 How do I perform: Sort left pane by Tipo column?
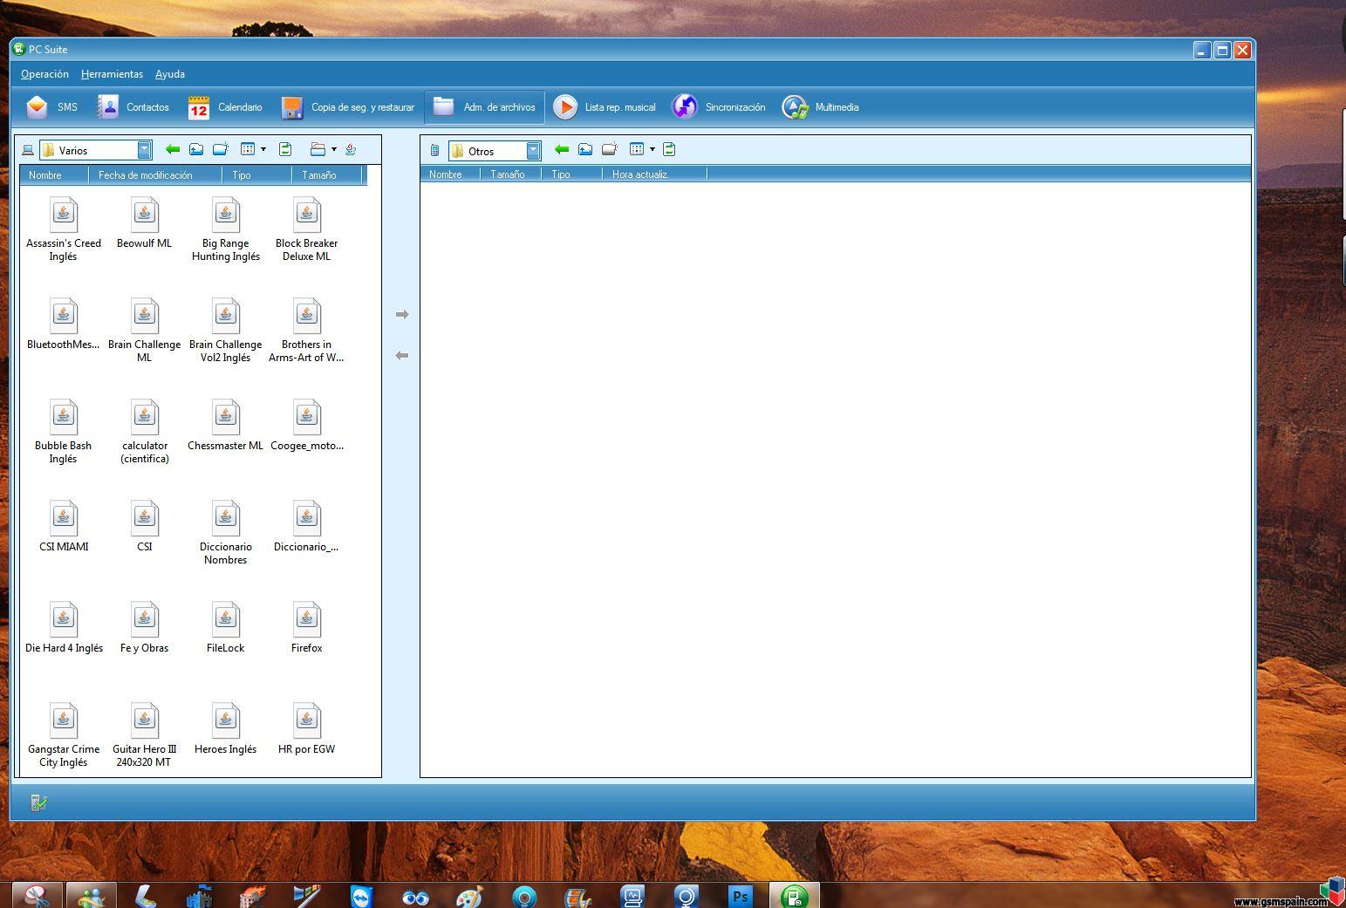coord(257,174)
